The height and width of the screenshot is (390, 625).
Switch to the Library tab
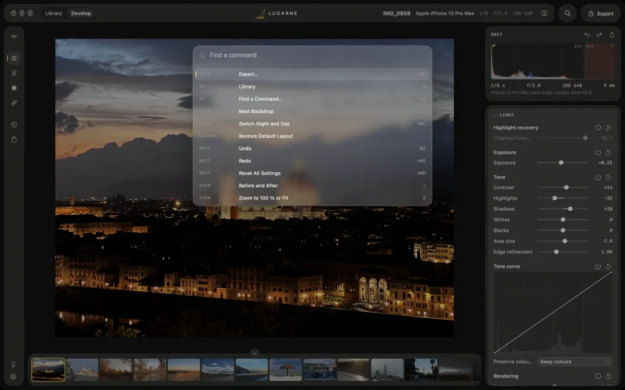(53, 13)
